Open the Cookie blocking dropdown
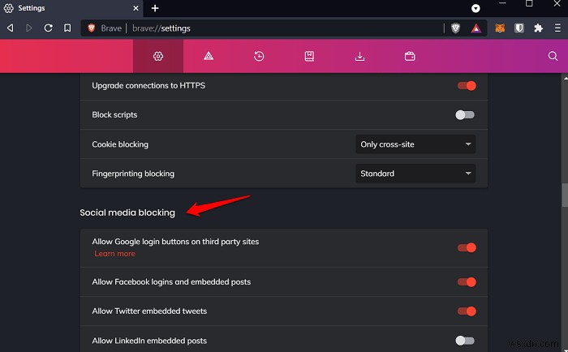 [x=416, y=144]
